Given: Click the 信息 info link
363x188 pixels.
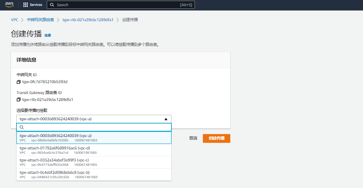Looking at the screenshot, I should point(48,35).
